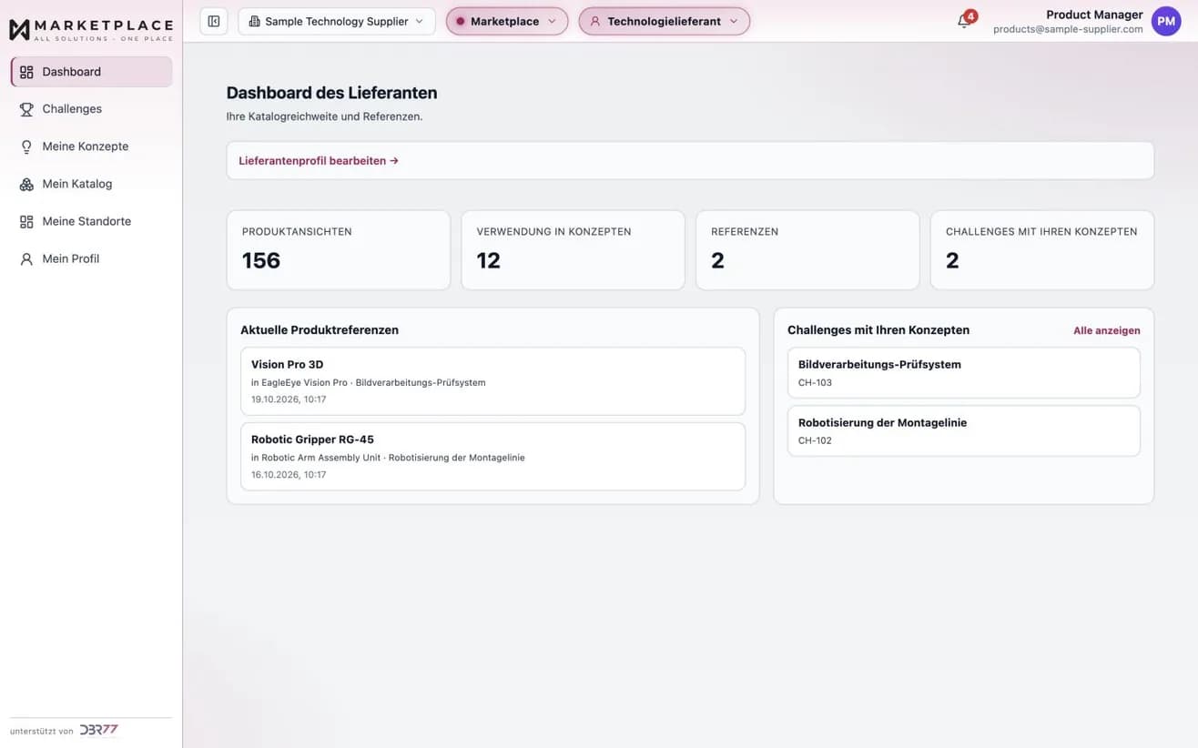
Task: Click the Meine Konzepte lightbulb icon
Action: click(x=26, y=147)
